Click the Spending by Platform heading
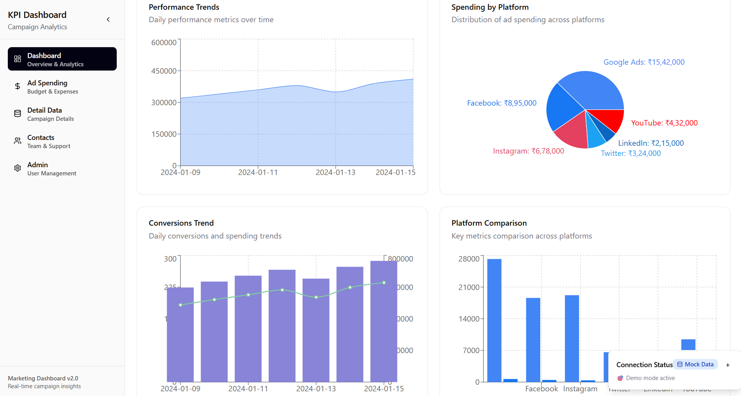The width and height of the screenshot is (741, 396). pyautogui.click(x=490, y=7)
